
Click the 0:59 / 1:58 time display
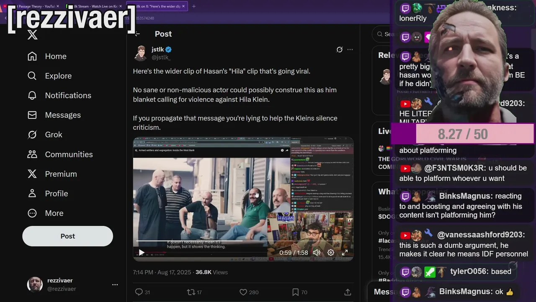294,253
